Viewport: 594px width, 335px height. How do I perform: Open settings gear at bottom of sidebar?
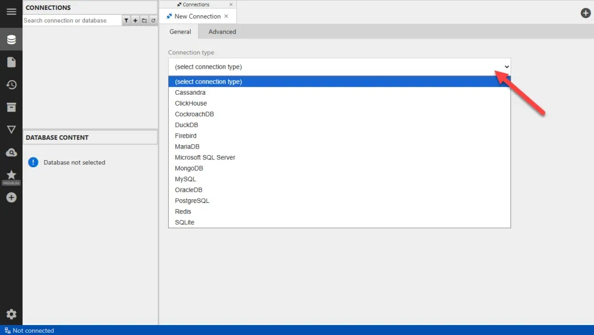click(11, 315)
